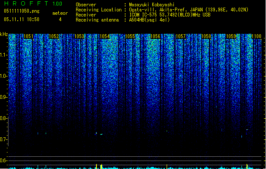Click the 0.7 frequency axis label
Screen dimensions: 266x169
(3, 139)
